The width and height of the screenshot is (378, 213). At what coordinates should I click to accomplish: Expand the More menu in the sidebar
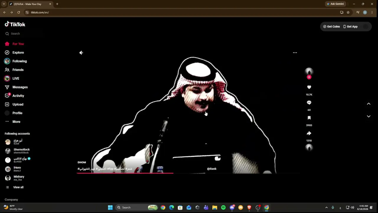point(13,122)
